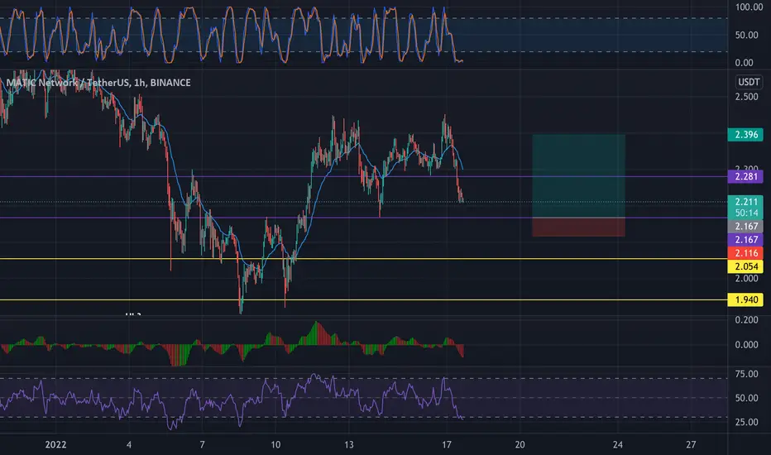Click the 25.00 RSI scale value

pyautogui.click(x=746, y=422)
